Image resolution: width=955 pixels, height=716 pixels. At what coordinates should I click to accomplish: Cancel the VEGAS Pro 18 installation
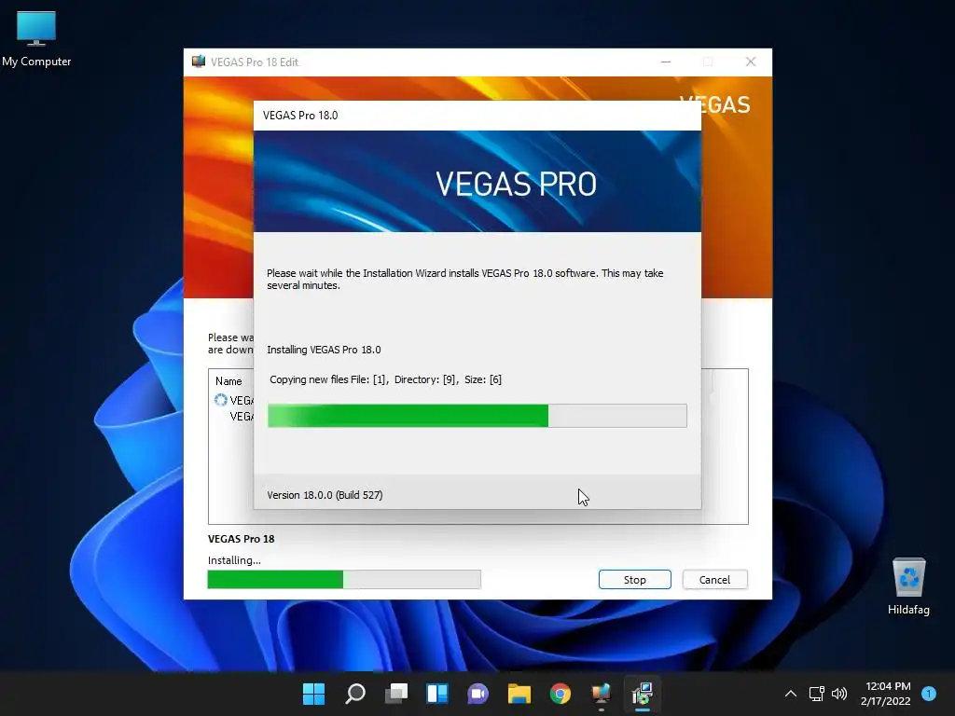pos(714,580)
